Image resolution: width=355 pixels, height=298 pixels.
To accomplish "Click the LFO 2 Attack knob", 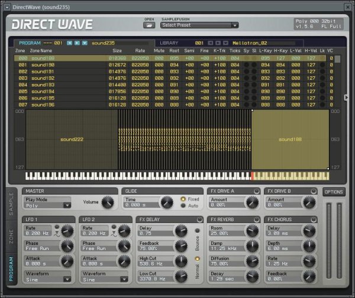I will point(124,261).
